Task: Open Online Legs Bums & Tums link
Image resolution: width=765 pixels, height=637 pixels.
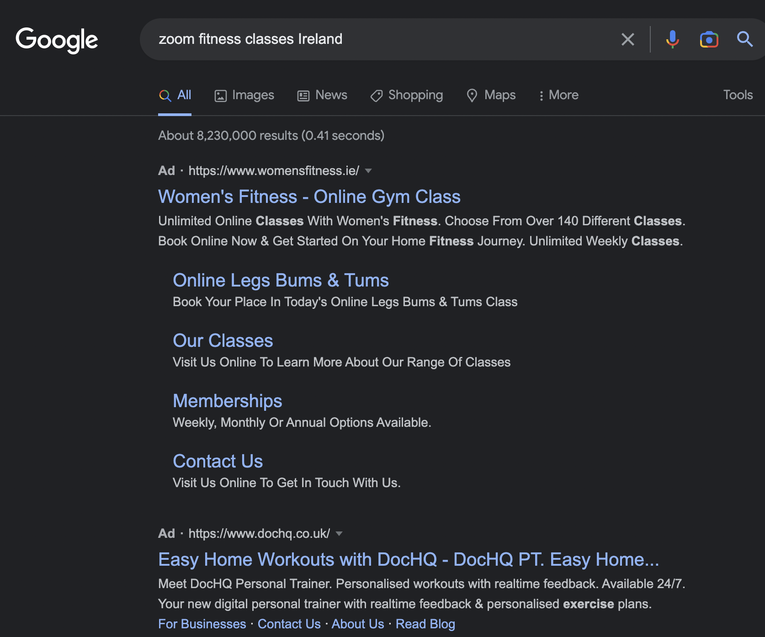Action: click(281, 281)
